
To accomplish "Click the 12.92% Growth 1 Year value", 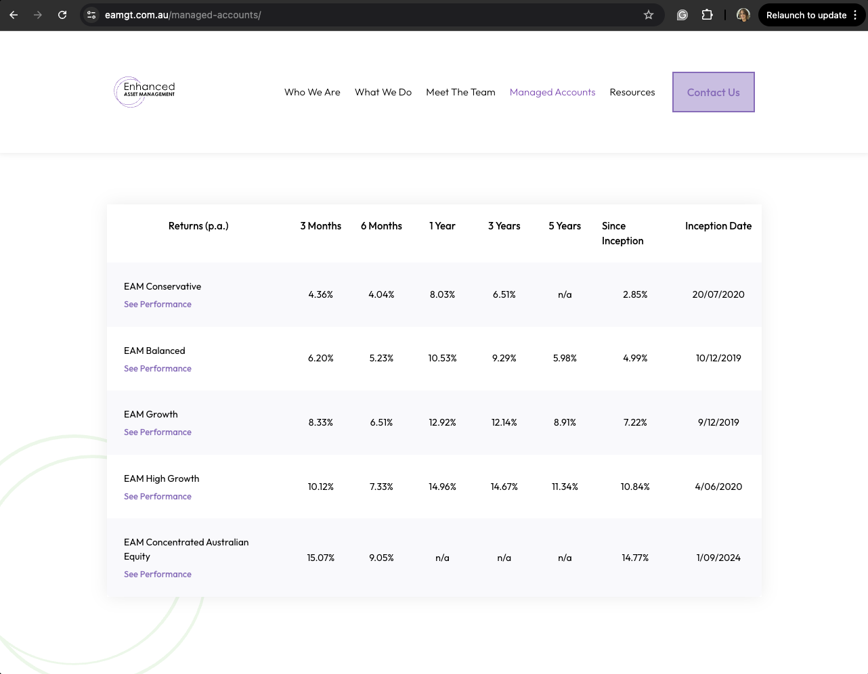I will tap(442, 423).
